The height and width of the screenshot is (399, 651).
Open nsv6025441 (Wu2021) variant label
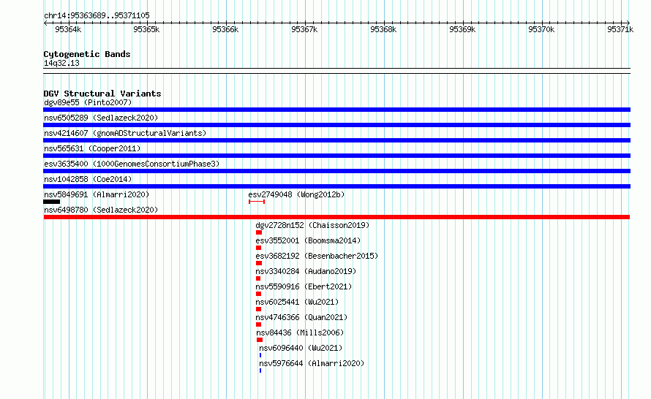point(297,302)
